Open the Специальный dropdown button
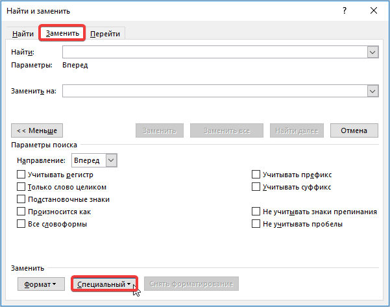Viewport: 390px width, 307px height. [104, 284]
